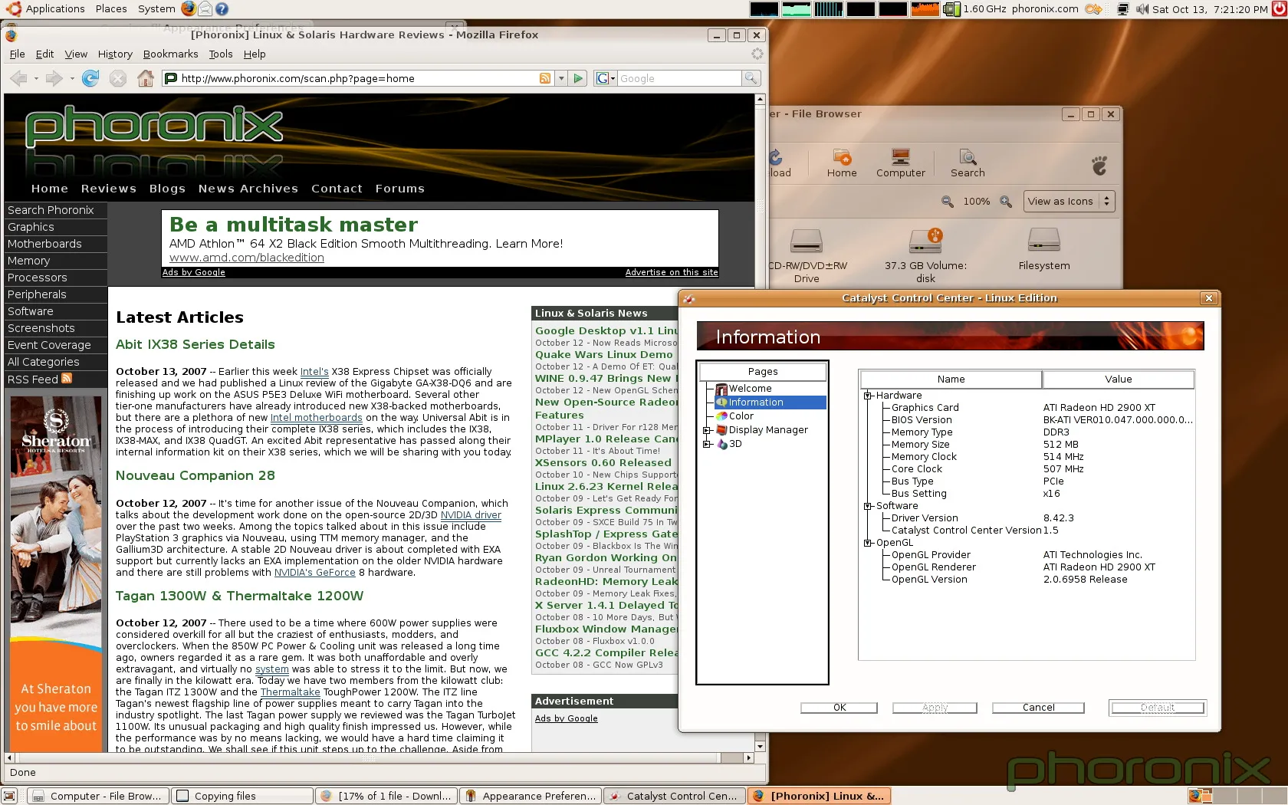Click Motherboards category in sidebar
Screen dimensions: 1288x805
coord(55,244)
